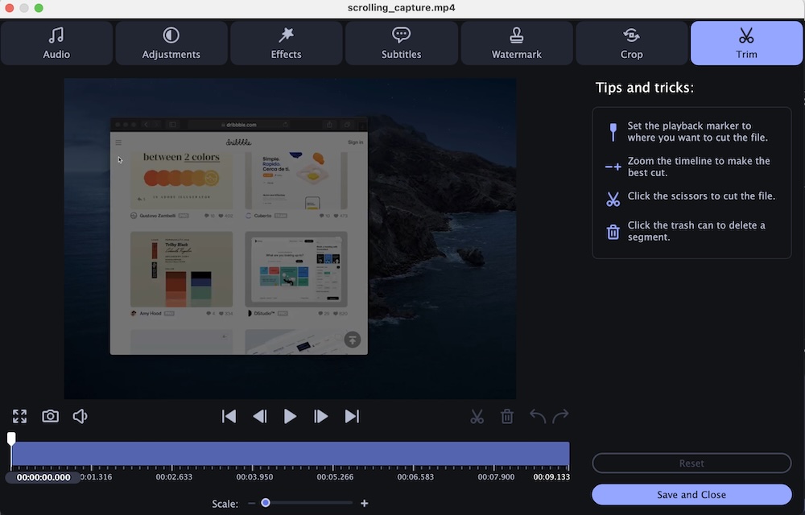Play the video preview

point(290,416)
